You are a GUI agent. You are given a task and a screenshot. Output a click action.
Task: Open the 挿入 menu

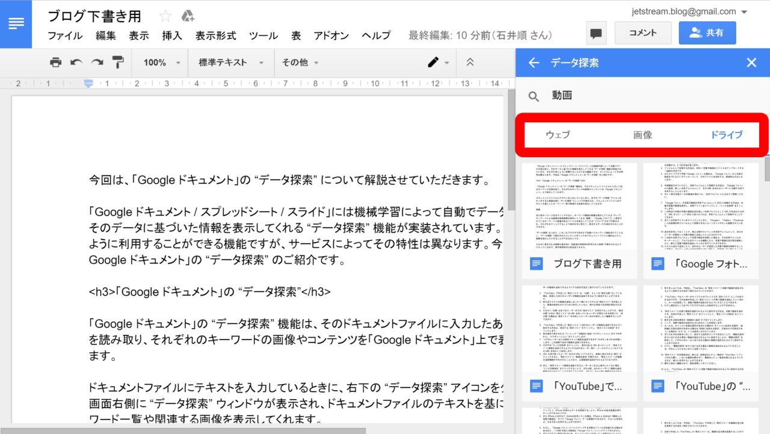tap(172, 36)
